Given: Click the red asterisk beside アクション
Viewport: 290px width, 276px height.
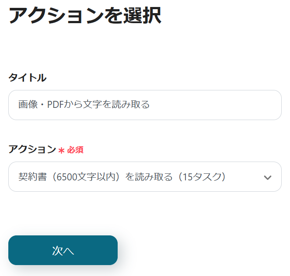Looking at the screenshot, I should pyautogui.click(x=61, y=150).
